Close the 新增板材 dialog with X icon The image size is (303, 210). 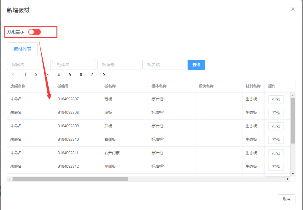[293, 9]
